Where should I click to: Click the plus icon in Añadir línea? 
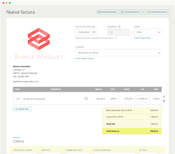point(16,109)
